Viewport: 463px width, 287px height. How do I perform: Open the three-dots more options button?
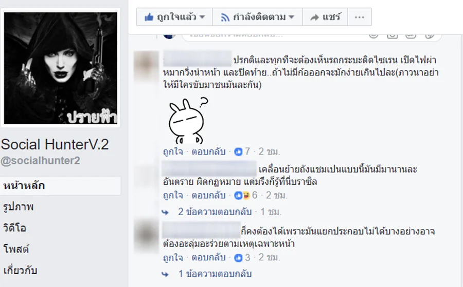360,17
